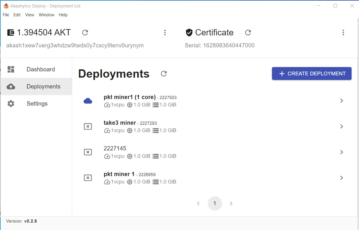Click vcpu gauge icon in pkt miner1 (1 core) row
Image resolution: width=359 pixels, height=230 pixels.
[x=107, y=105]
